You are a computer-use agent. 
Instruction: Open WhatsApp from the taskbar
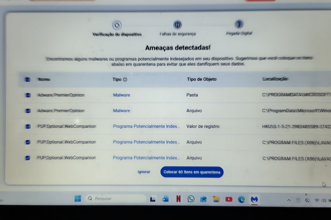pos(191,199)
